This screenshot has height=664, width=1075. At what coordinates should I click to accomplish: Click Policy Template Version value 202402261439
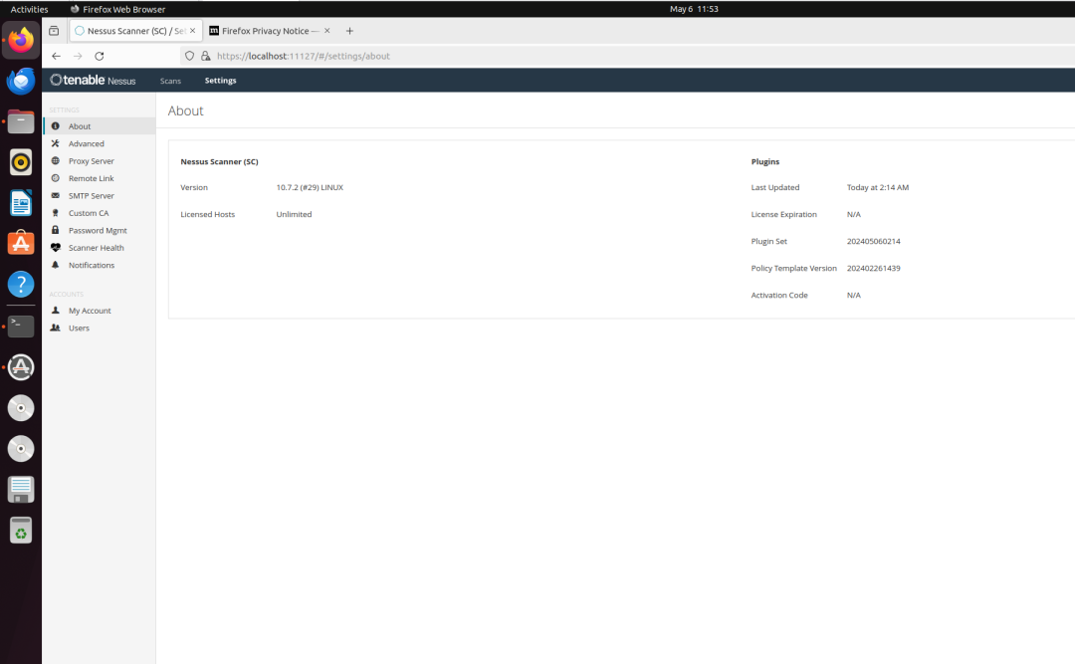coord(874,268)
